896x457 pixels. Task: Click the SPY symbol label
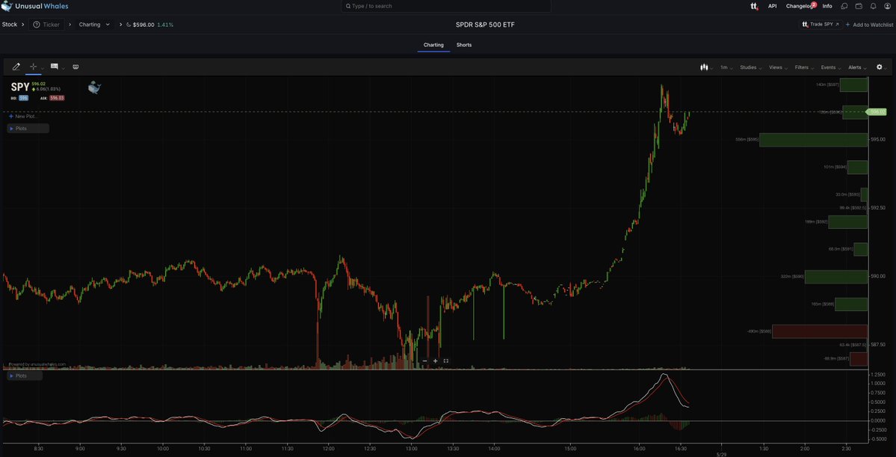pyautogui.click(x=20, y=87)
